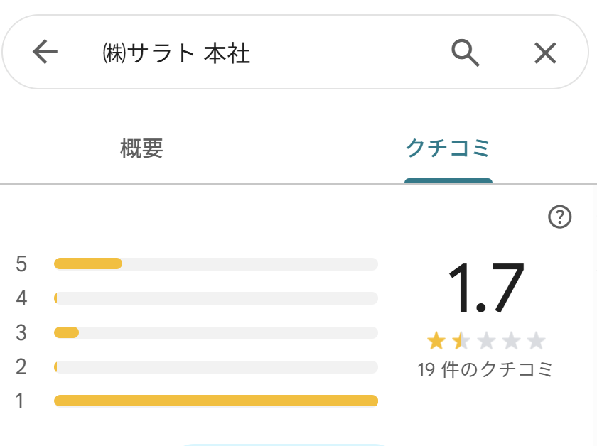Click the 1.7 average rating score

point(485,288)
